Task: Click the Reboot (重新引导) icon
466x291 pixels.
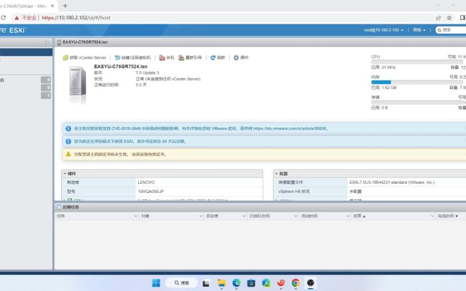Action: (x=181, y=58)
